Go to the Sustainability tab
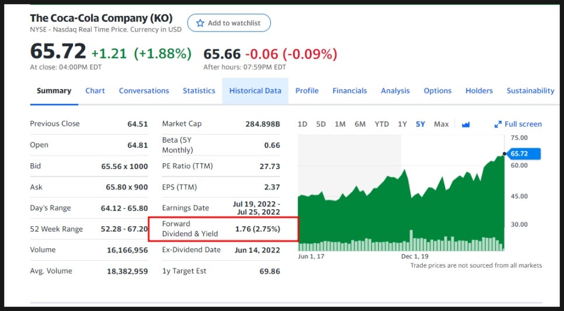The width and height of the screenshot is (564, 311). tap(531, 91)
